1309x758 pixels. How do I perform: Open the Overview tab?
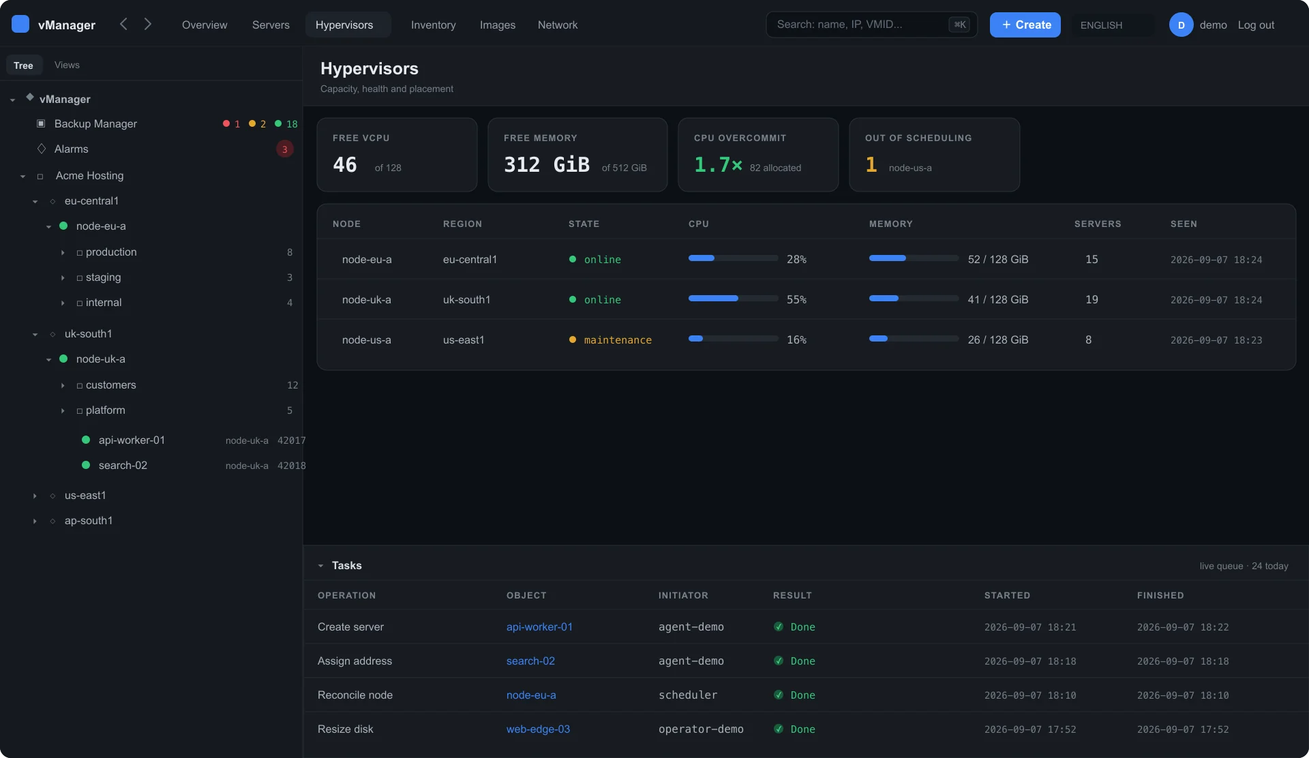click(205, 25)
